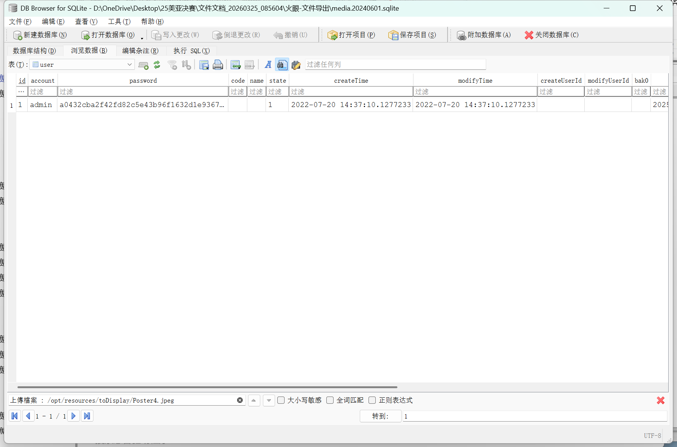Click the filter box under account column
This screenshot has width=677, height=447.
point(43,91)
